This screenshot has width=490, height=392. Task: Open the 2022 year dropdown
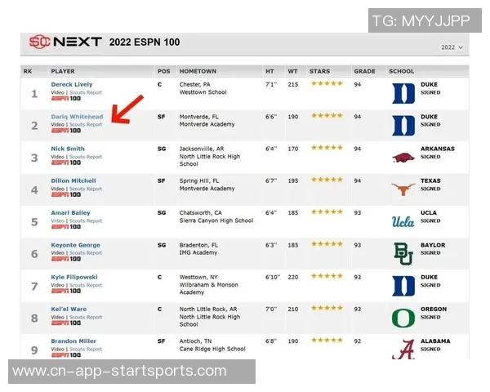[x=452, y=47]
